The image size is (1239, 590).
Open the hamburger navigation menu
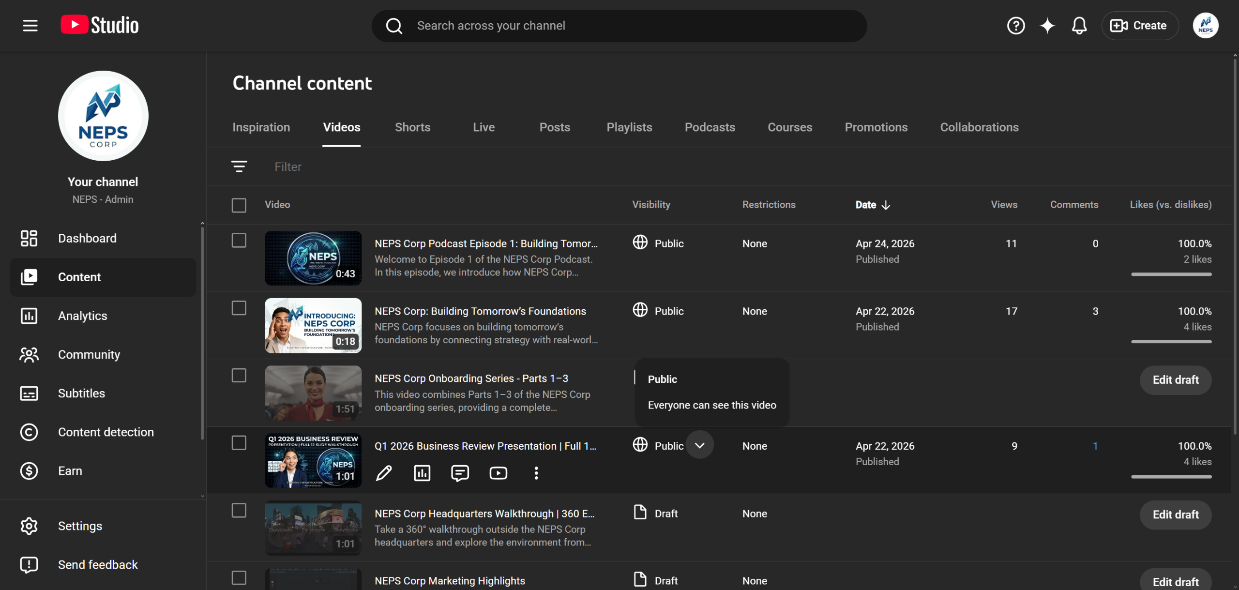pos(30,26)
